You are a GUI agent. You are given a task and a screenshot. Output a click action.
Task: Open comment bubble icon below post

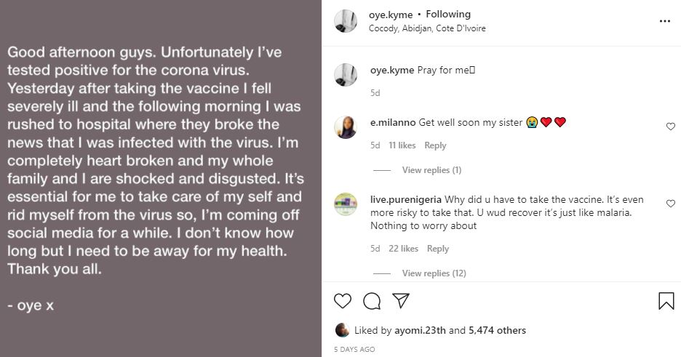pos(372,300)
